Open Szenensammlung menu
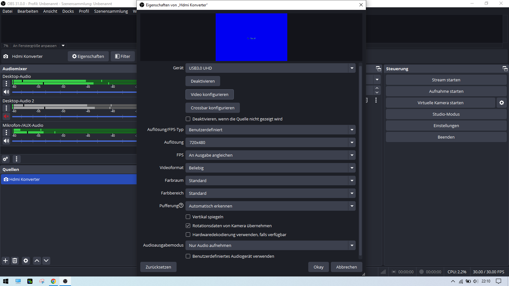The image size is (509, 286). (111, 11)
